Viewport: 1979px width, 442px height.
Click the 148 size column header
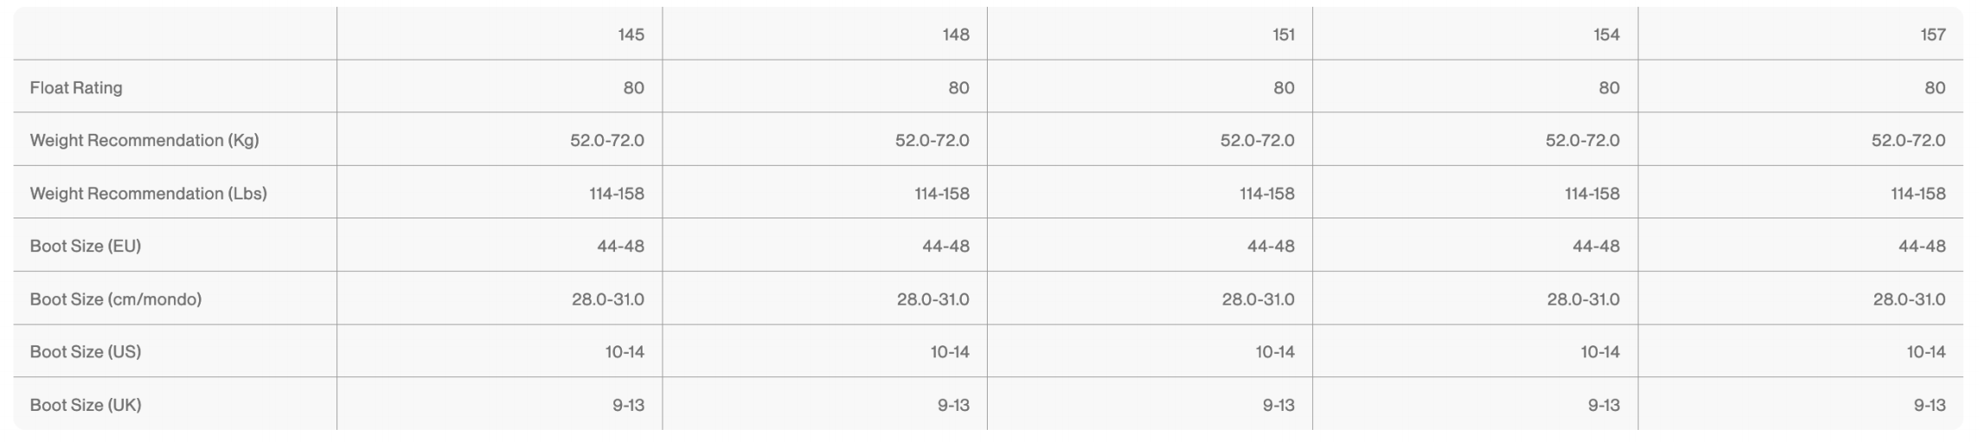click(x=956, y=35)
